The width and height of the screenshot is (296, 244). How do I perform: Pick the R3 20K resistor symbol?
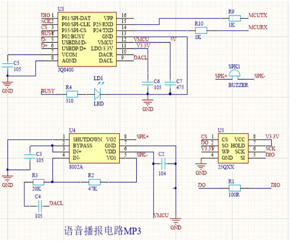[38, 182]
